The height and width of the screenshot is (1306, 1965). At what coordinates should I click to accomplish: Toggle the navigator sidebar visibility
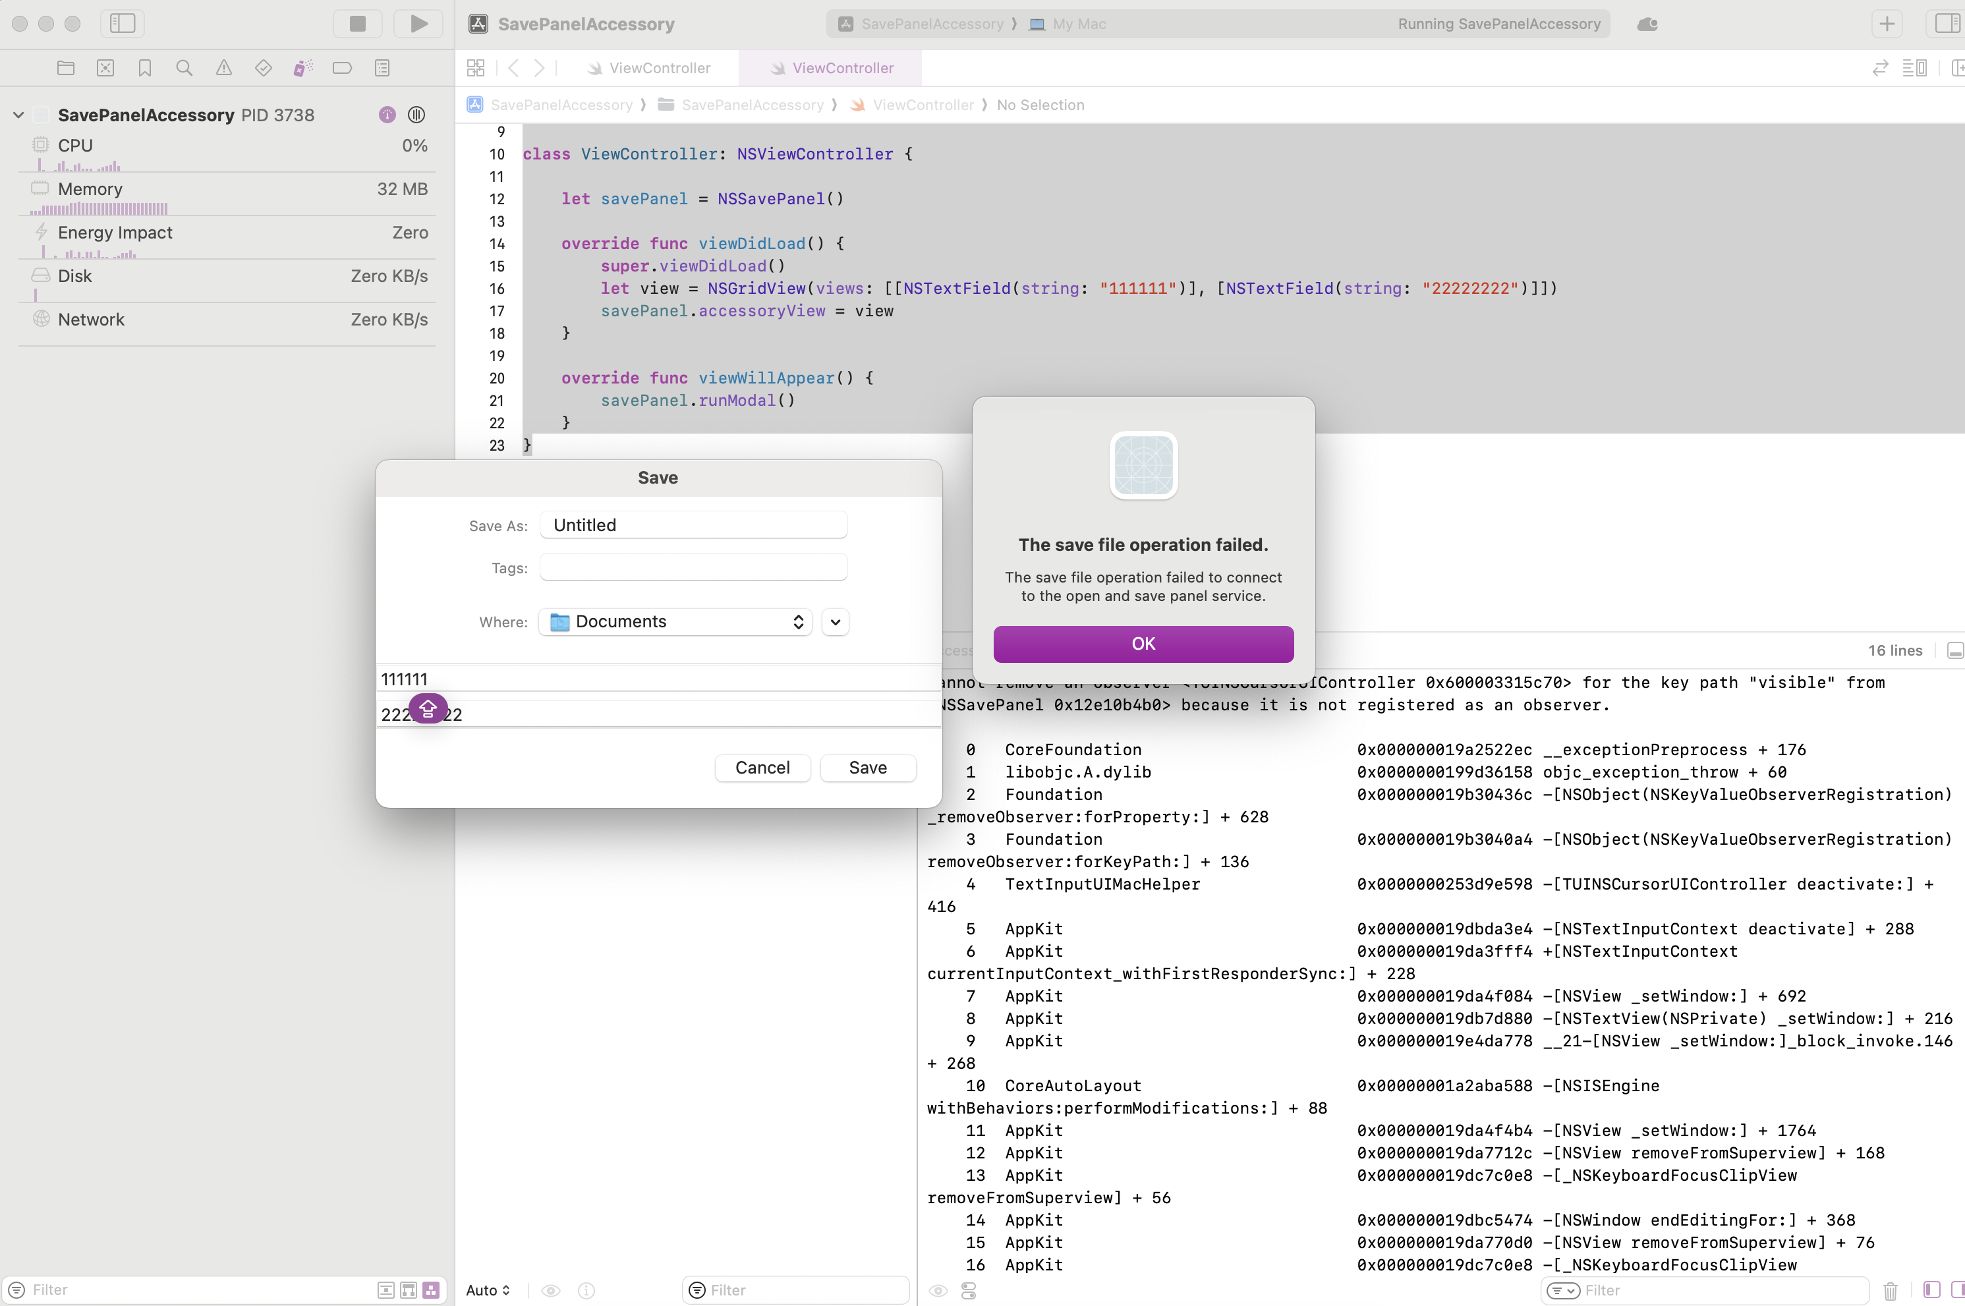coord(123,23)
